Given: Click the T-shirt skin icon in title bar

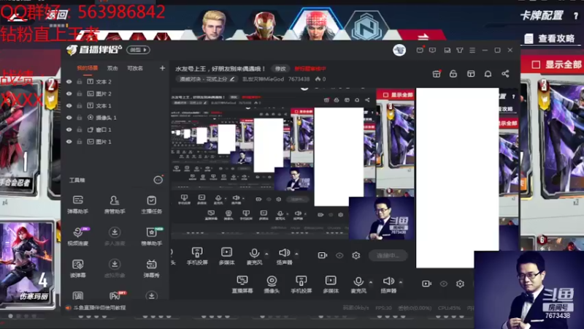Looking at the screenshot, I should tap(460, 50).
